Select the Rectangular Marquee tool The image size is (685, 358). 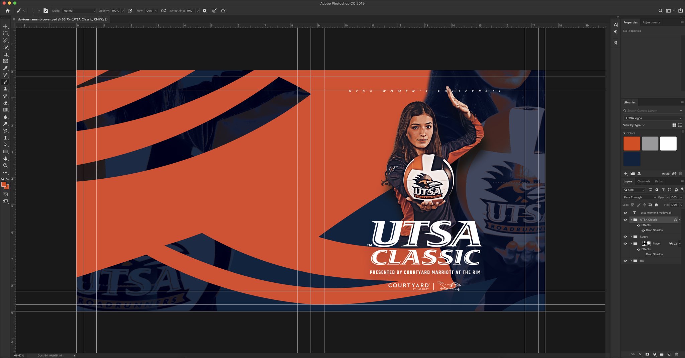click(x=5, y=33)
